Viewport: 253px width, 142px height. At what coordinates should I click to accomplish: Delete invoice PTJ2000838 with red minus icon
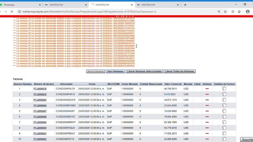click(207, 89)
